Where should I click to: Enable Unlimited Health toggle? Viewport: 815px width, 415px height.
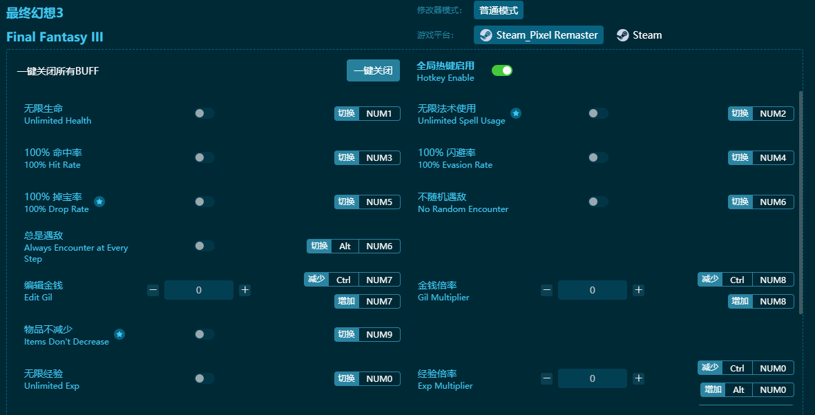point(204,113)
